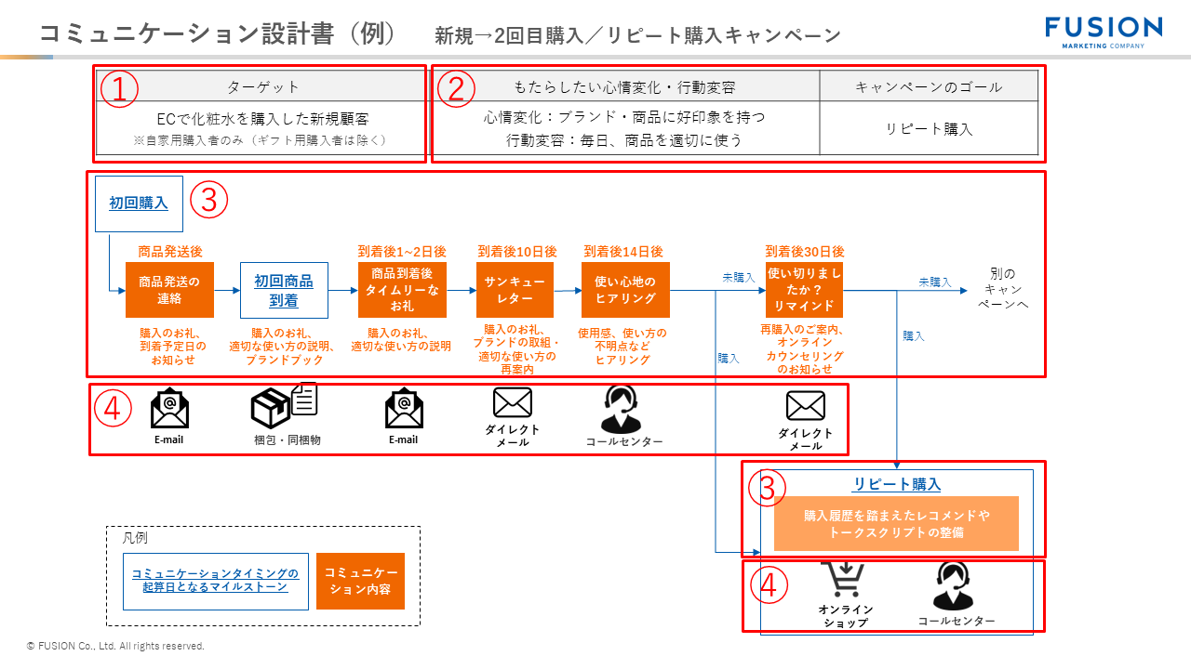Viewport: 1191px width, 669px height.
Task: Click the first ダイレクトメール envelope icon
Action: coord(513,402)
